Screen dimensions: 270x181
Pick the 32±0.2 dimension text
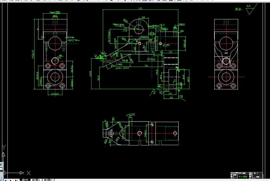pos(55,94)
